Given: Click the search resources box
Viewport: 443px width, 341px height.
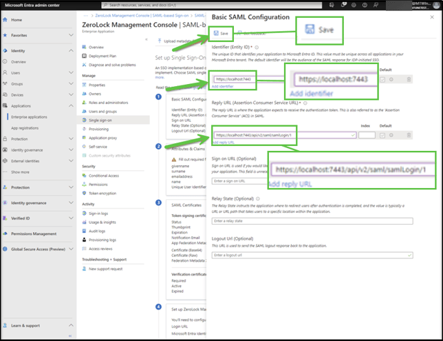Looking at the screenshot, I should click(x=212, y=5).
